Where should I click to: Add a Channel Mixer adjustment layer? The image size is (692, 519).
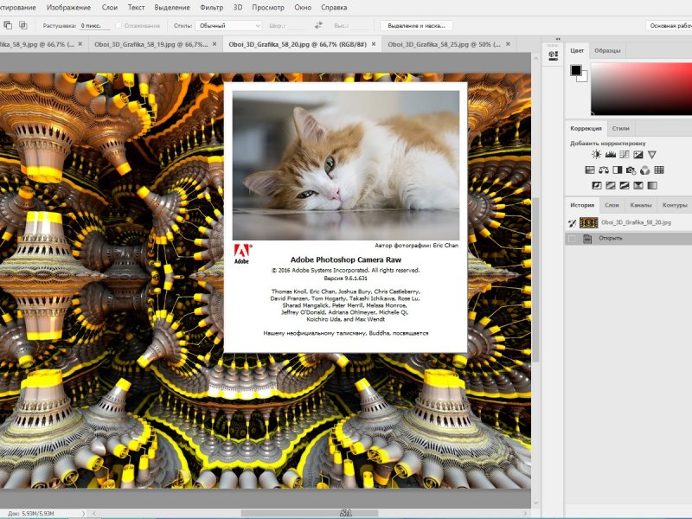645,170
